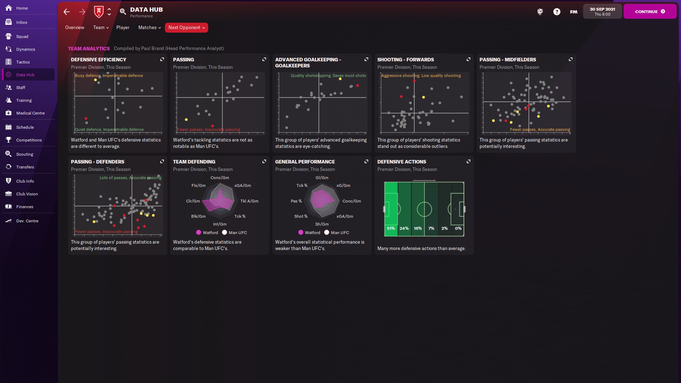Open the Team dropdown tab
This screenshot has height=383, width=681.
pyautogui.click(x=101, y=27)
